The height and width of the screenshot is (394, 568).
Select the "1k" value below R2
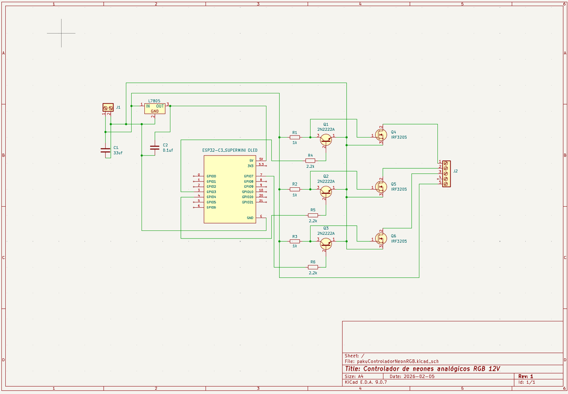click(x=294, y=194)
